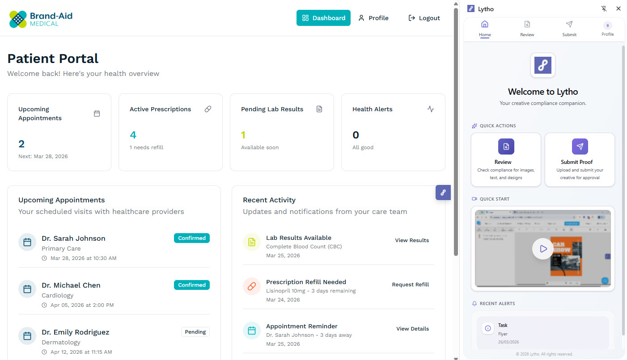Viewport: 627px width, 360px height.
Task: Click the Dr. Sarah Johnson appointment name
Action: (x=73, y=239)
